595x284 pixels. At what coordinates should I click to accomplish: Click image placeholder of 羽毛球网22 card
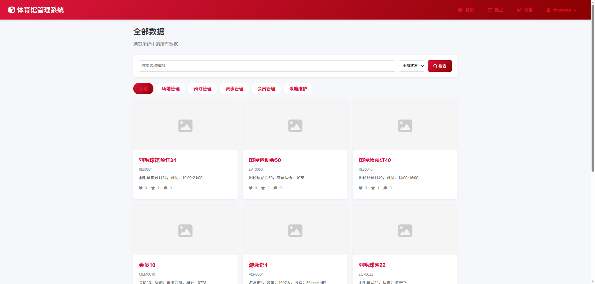405,230
